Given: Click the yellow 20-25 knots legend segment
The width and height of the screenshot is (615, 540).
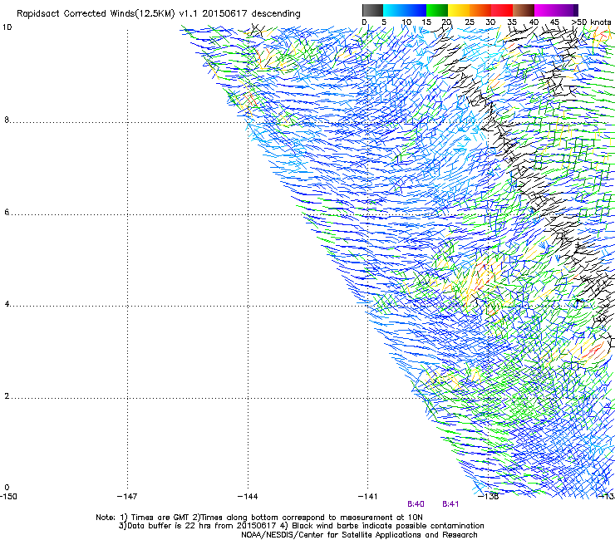Looking at the screenshot, I should [459, 10].
